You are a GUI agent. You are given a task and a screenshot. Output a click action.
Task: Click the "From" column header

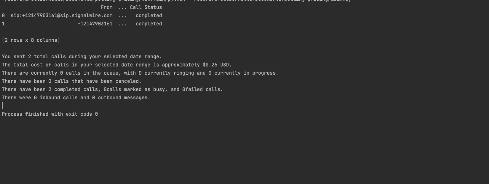coord(106,7)
